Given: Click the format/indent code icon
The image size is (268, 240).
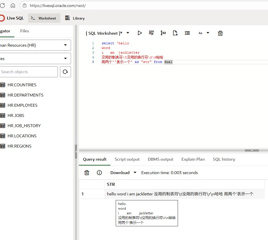Looking at the screenshot, I should 187,33.
